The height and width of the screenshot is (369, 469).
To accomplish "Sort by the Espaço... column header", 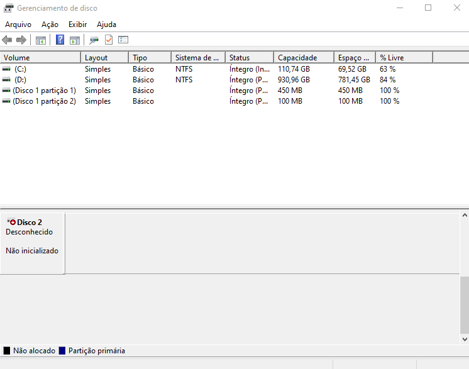I will pos(355,57).
